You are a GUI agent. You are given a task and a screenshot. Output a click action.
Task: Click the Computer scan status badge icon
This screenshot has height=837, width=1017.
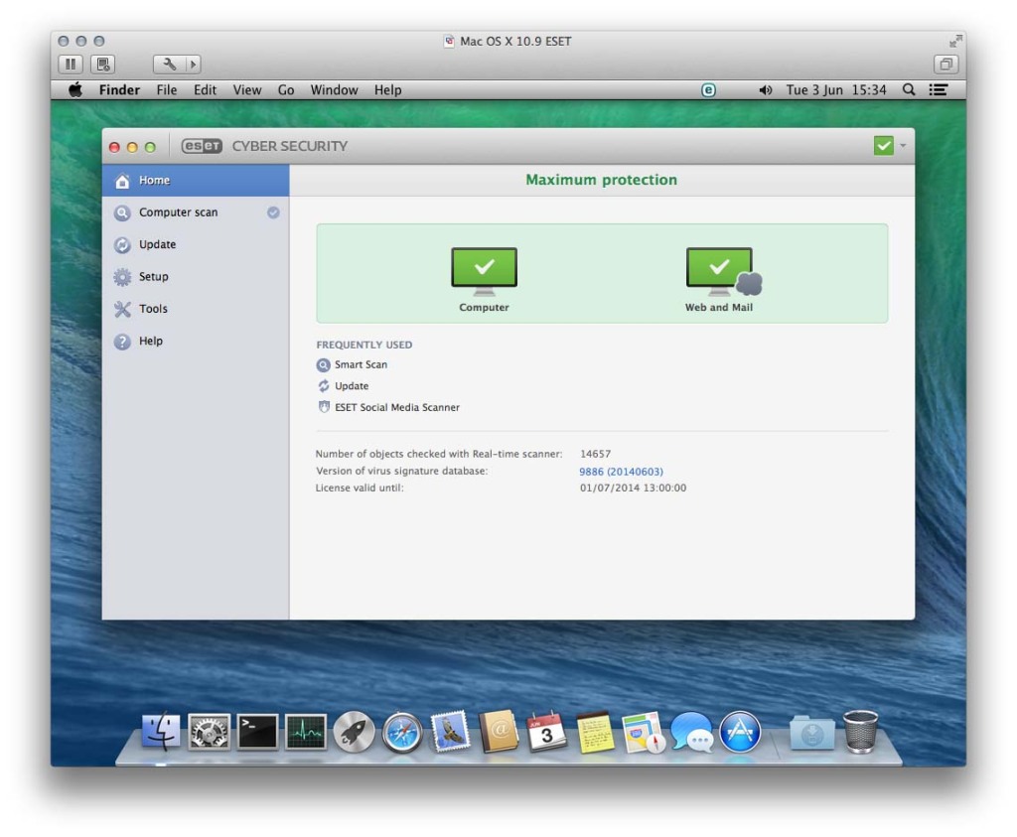click(x=273, y=212)
